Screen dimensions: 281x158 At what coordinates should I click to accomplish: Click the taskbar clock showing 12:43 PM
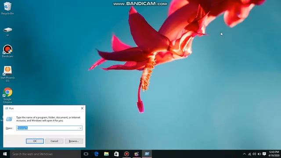click(274, 154)
